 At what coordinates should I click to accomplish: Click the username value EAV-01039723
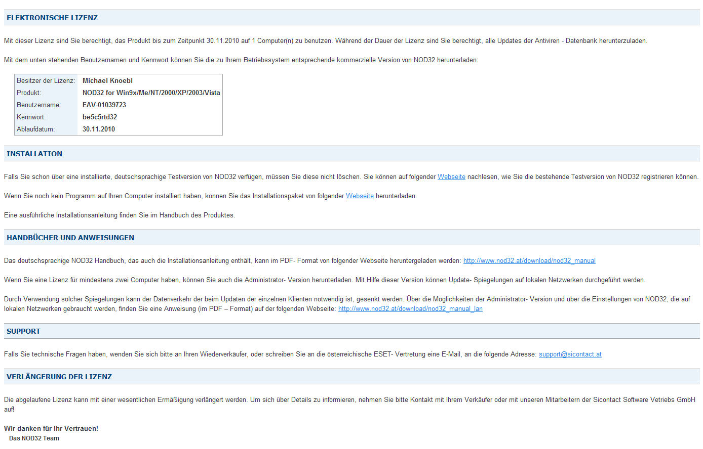pos(104,105)
